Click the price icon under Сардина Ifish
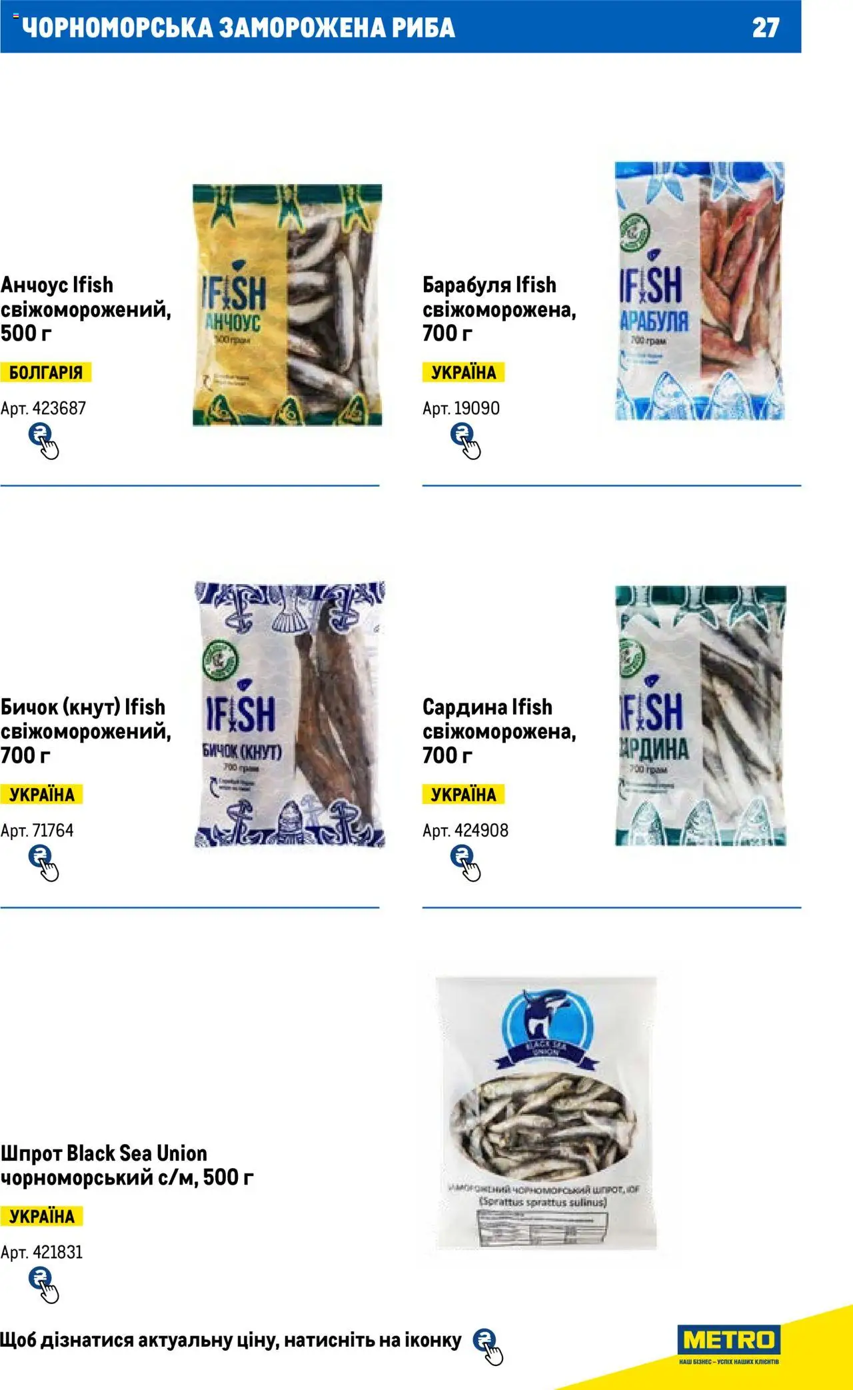This screenshot has width=853, height=1390. point(465,863)
